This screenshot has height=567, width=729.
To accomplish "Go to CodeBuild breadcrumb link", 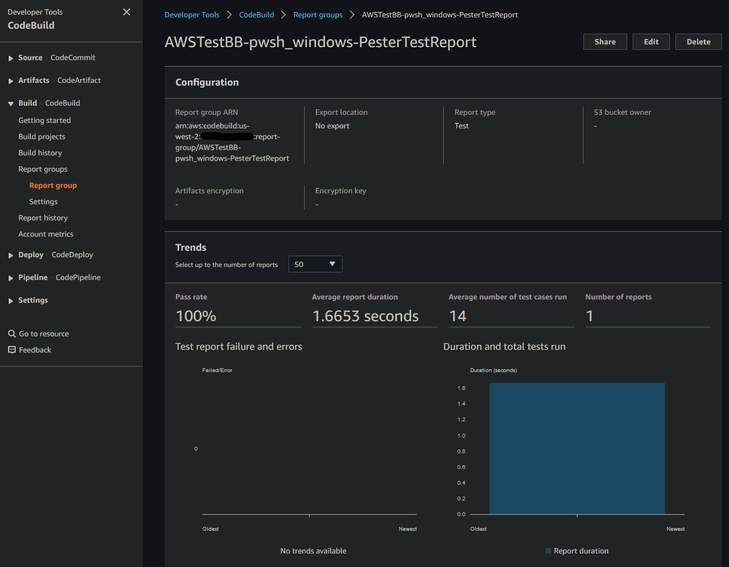I will click(257, 15).
